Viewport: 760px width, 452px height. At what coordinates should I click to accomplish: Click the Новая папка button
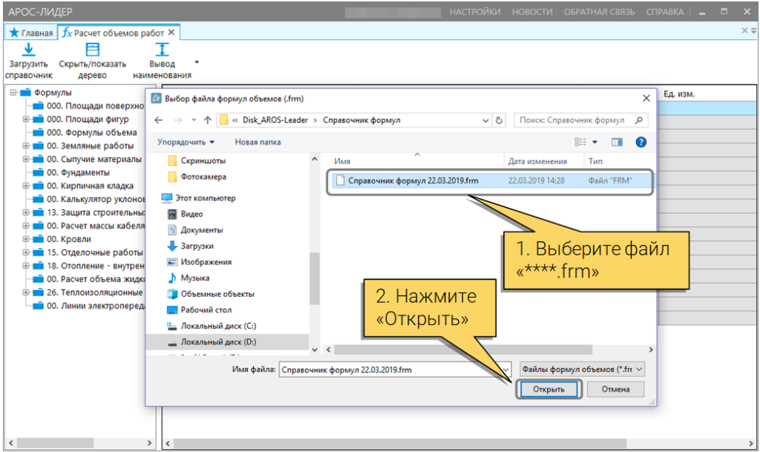coord(258,142)
